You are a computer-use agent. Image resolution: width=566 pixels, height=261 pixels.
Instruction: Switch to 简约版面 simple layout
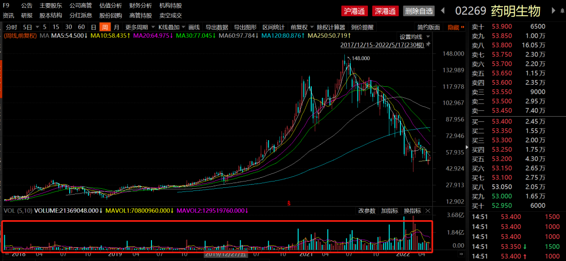[x=429, y=27]
